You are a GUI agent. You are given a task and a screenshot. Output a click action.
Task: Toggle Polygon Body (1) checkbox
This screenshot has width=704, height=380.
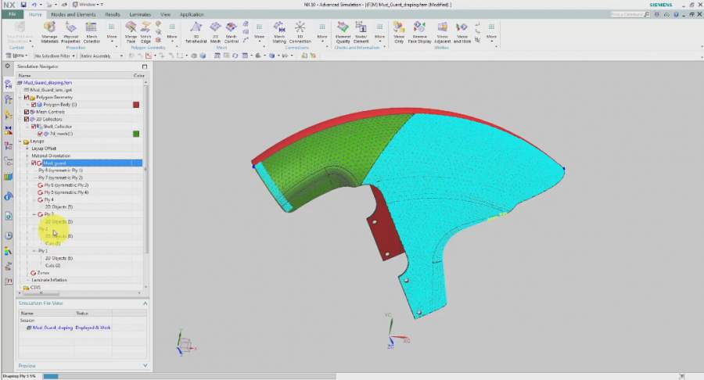tap(33, 105)
